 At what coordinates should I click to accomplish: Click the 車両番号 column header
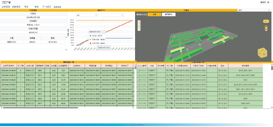coord(40,66)
